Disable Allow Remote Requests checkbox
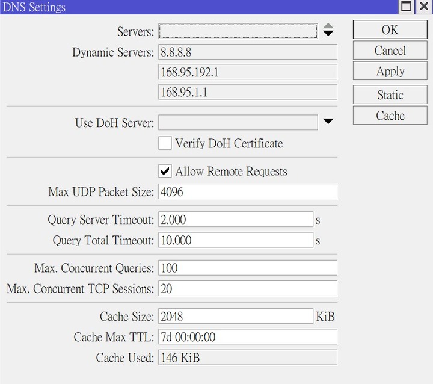Screen dimensions: 433x384 pos(165,171)
